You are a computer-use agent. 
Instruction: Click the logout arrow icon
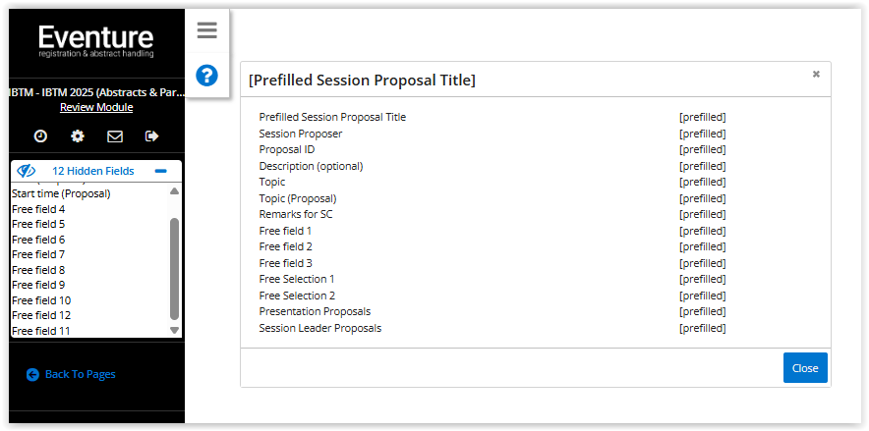point(151,136)
